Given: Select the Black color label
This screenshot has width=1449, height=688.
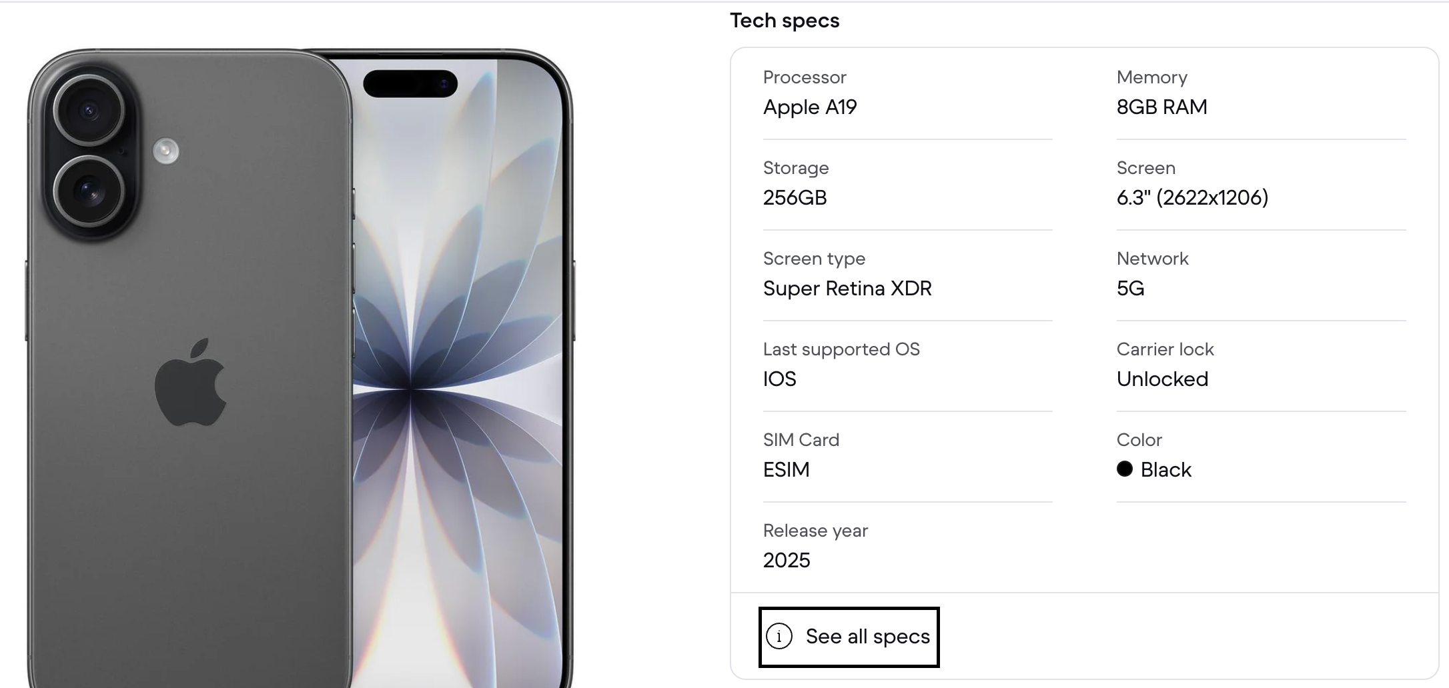Looking at the screenshot, I should 1165,470.
